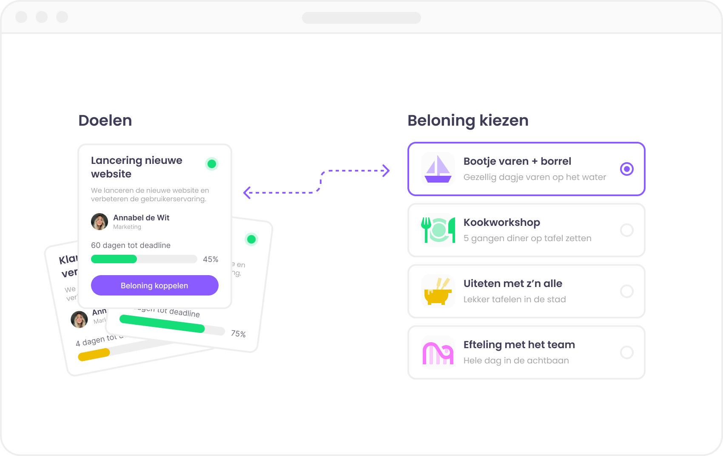Click the 45% green progress bar
The height and width of the screenshot is (456, 723).
pos(144,259)
